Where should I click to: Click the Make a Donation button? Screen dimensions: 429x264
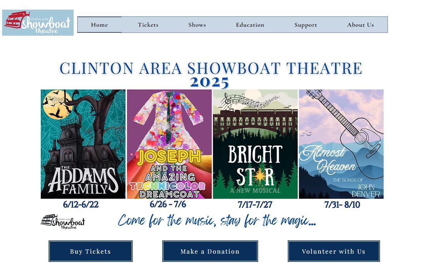point(210,251)
